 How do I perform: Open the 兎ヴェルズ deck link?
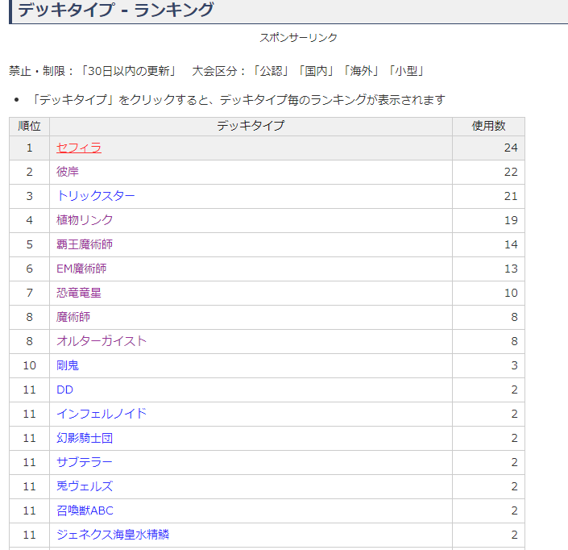coord(85,486)
